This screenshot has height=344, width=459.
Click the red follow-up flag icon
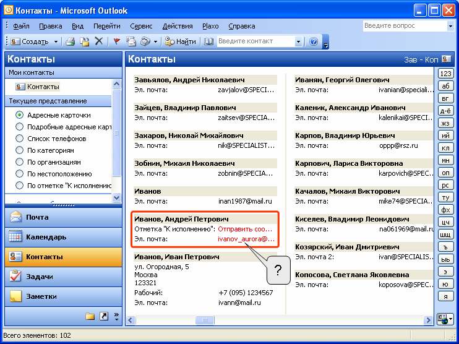(x=116, y=41)
